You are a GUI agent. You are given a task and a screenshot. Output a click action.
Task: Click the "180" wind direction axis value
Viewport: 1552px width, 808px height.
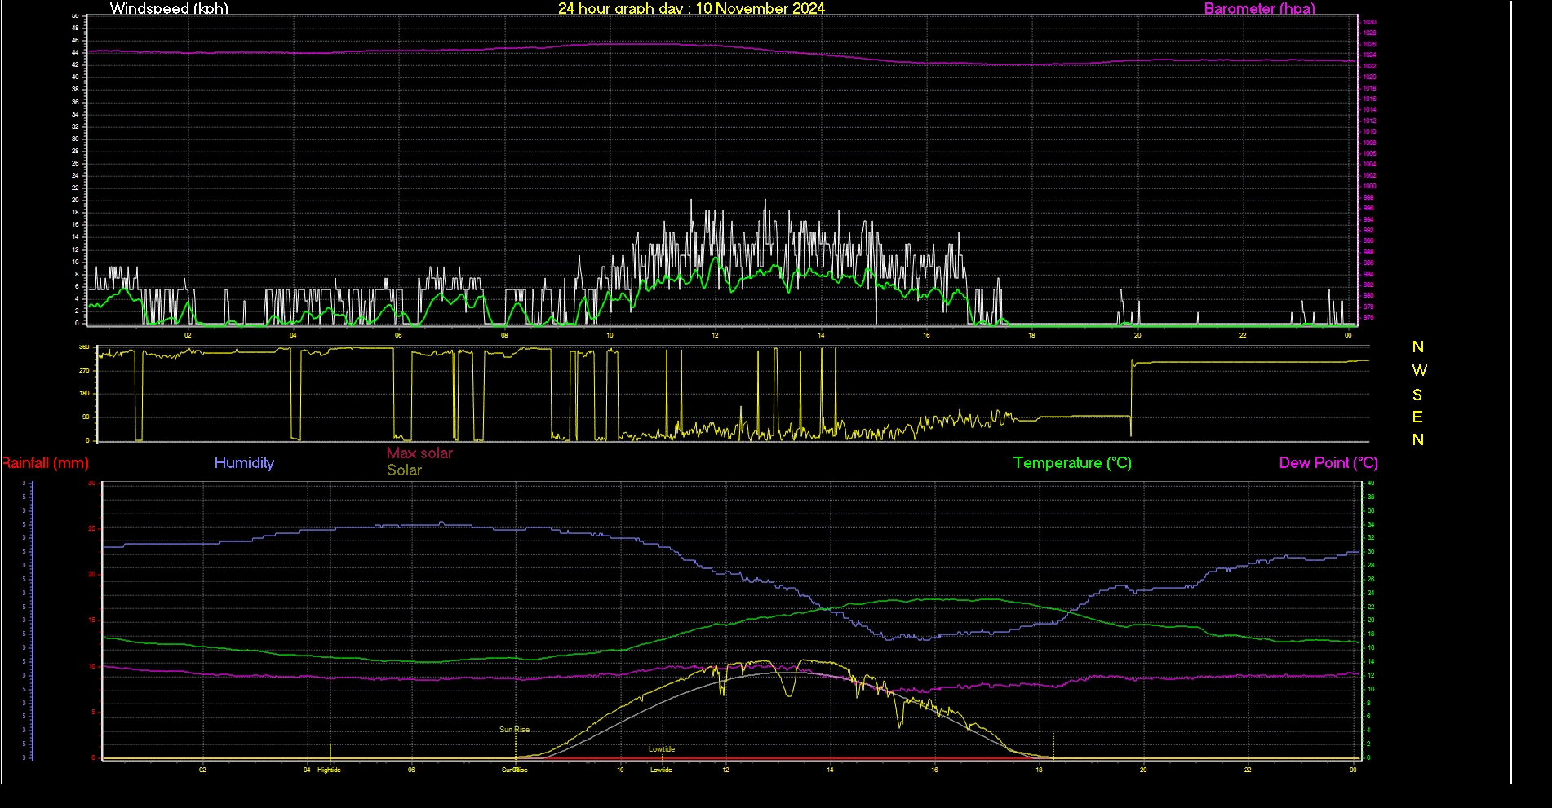(x=84, y=393)
